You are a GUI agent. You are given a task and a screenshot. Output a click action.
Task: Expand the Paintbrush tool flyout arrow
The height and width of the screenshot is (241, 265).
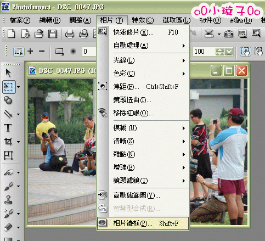point(19,186)
